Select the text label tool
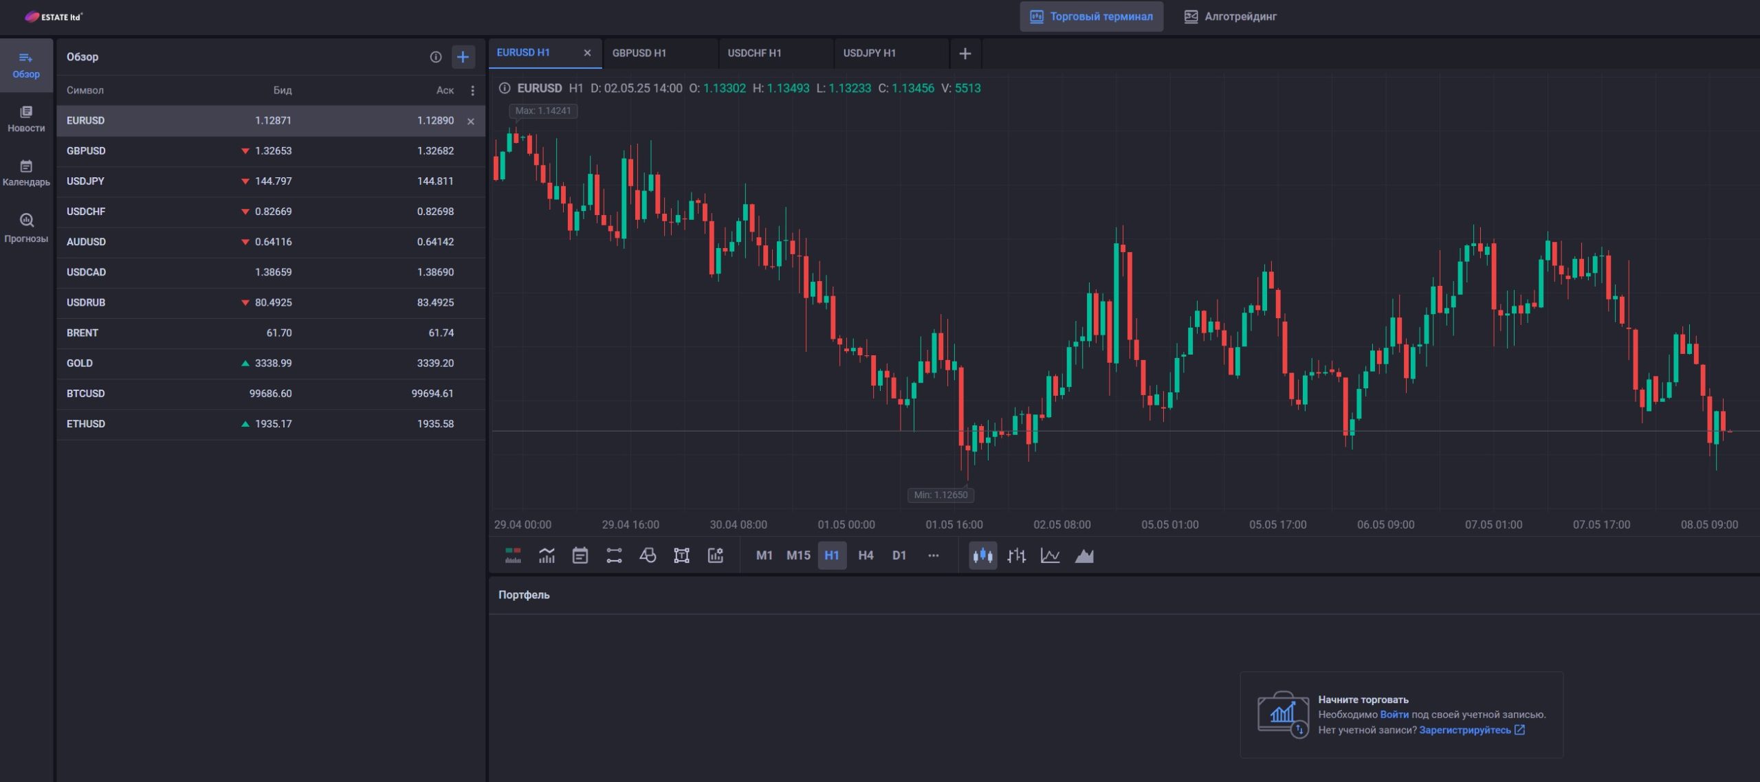The height and width of the screenshot is (782, 1760). 681,555
